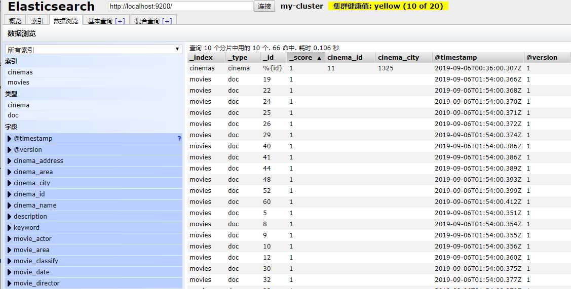Open the movies row with id 44
Image resolution: width=571 pixels, height=289 pixels.
pyautogui.click(x=379, y=169)
